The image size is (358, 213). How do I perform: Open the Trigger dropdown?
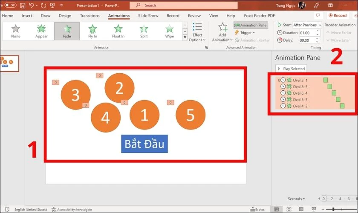[x=245, y=33]
